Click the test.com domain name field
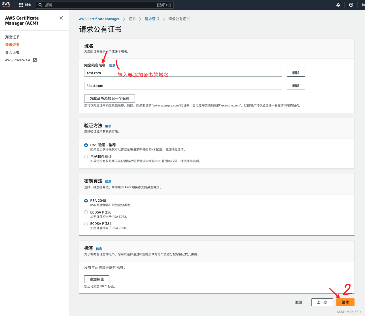The height and width of the screenshot is (316, 365). tap(183, 73)
